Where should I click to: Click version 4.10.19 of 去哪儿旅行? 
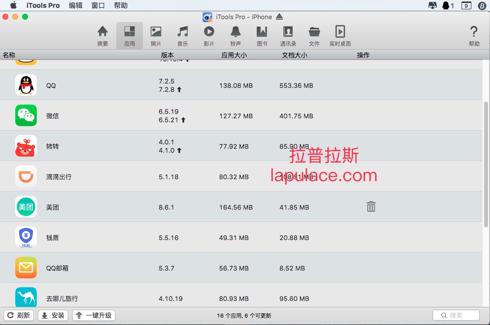click(171, 298)
